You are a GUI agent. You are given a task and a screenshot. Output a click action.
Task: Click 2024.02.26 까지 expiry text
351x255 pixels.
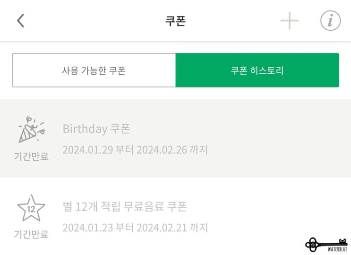tap(172, 149)
